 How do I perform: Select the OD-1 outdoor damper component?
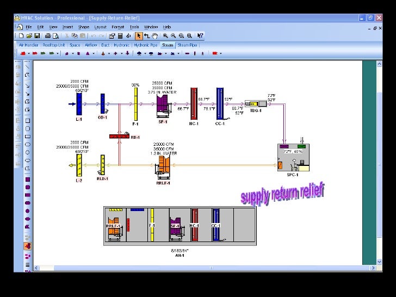pos(103,104)
